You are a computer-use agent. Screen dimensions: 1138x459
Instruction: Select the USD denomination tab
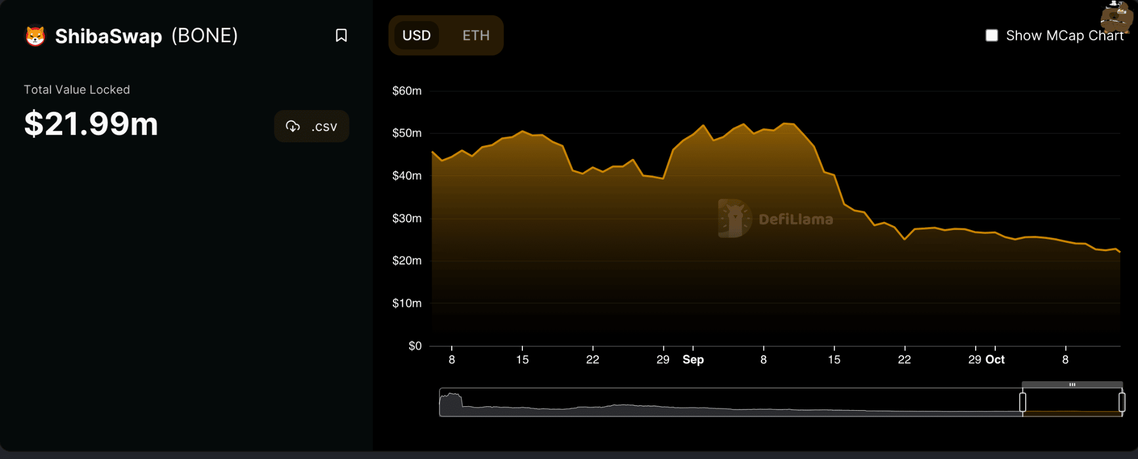(x=416, y=36)
